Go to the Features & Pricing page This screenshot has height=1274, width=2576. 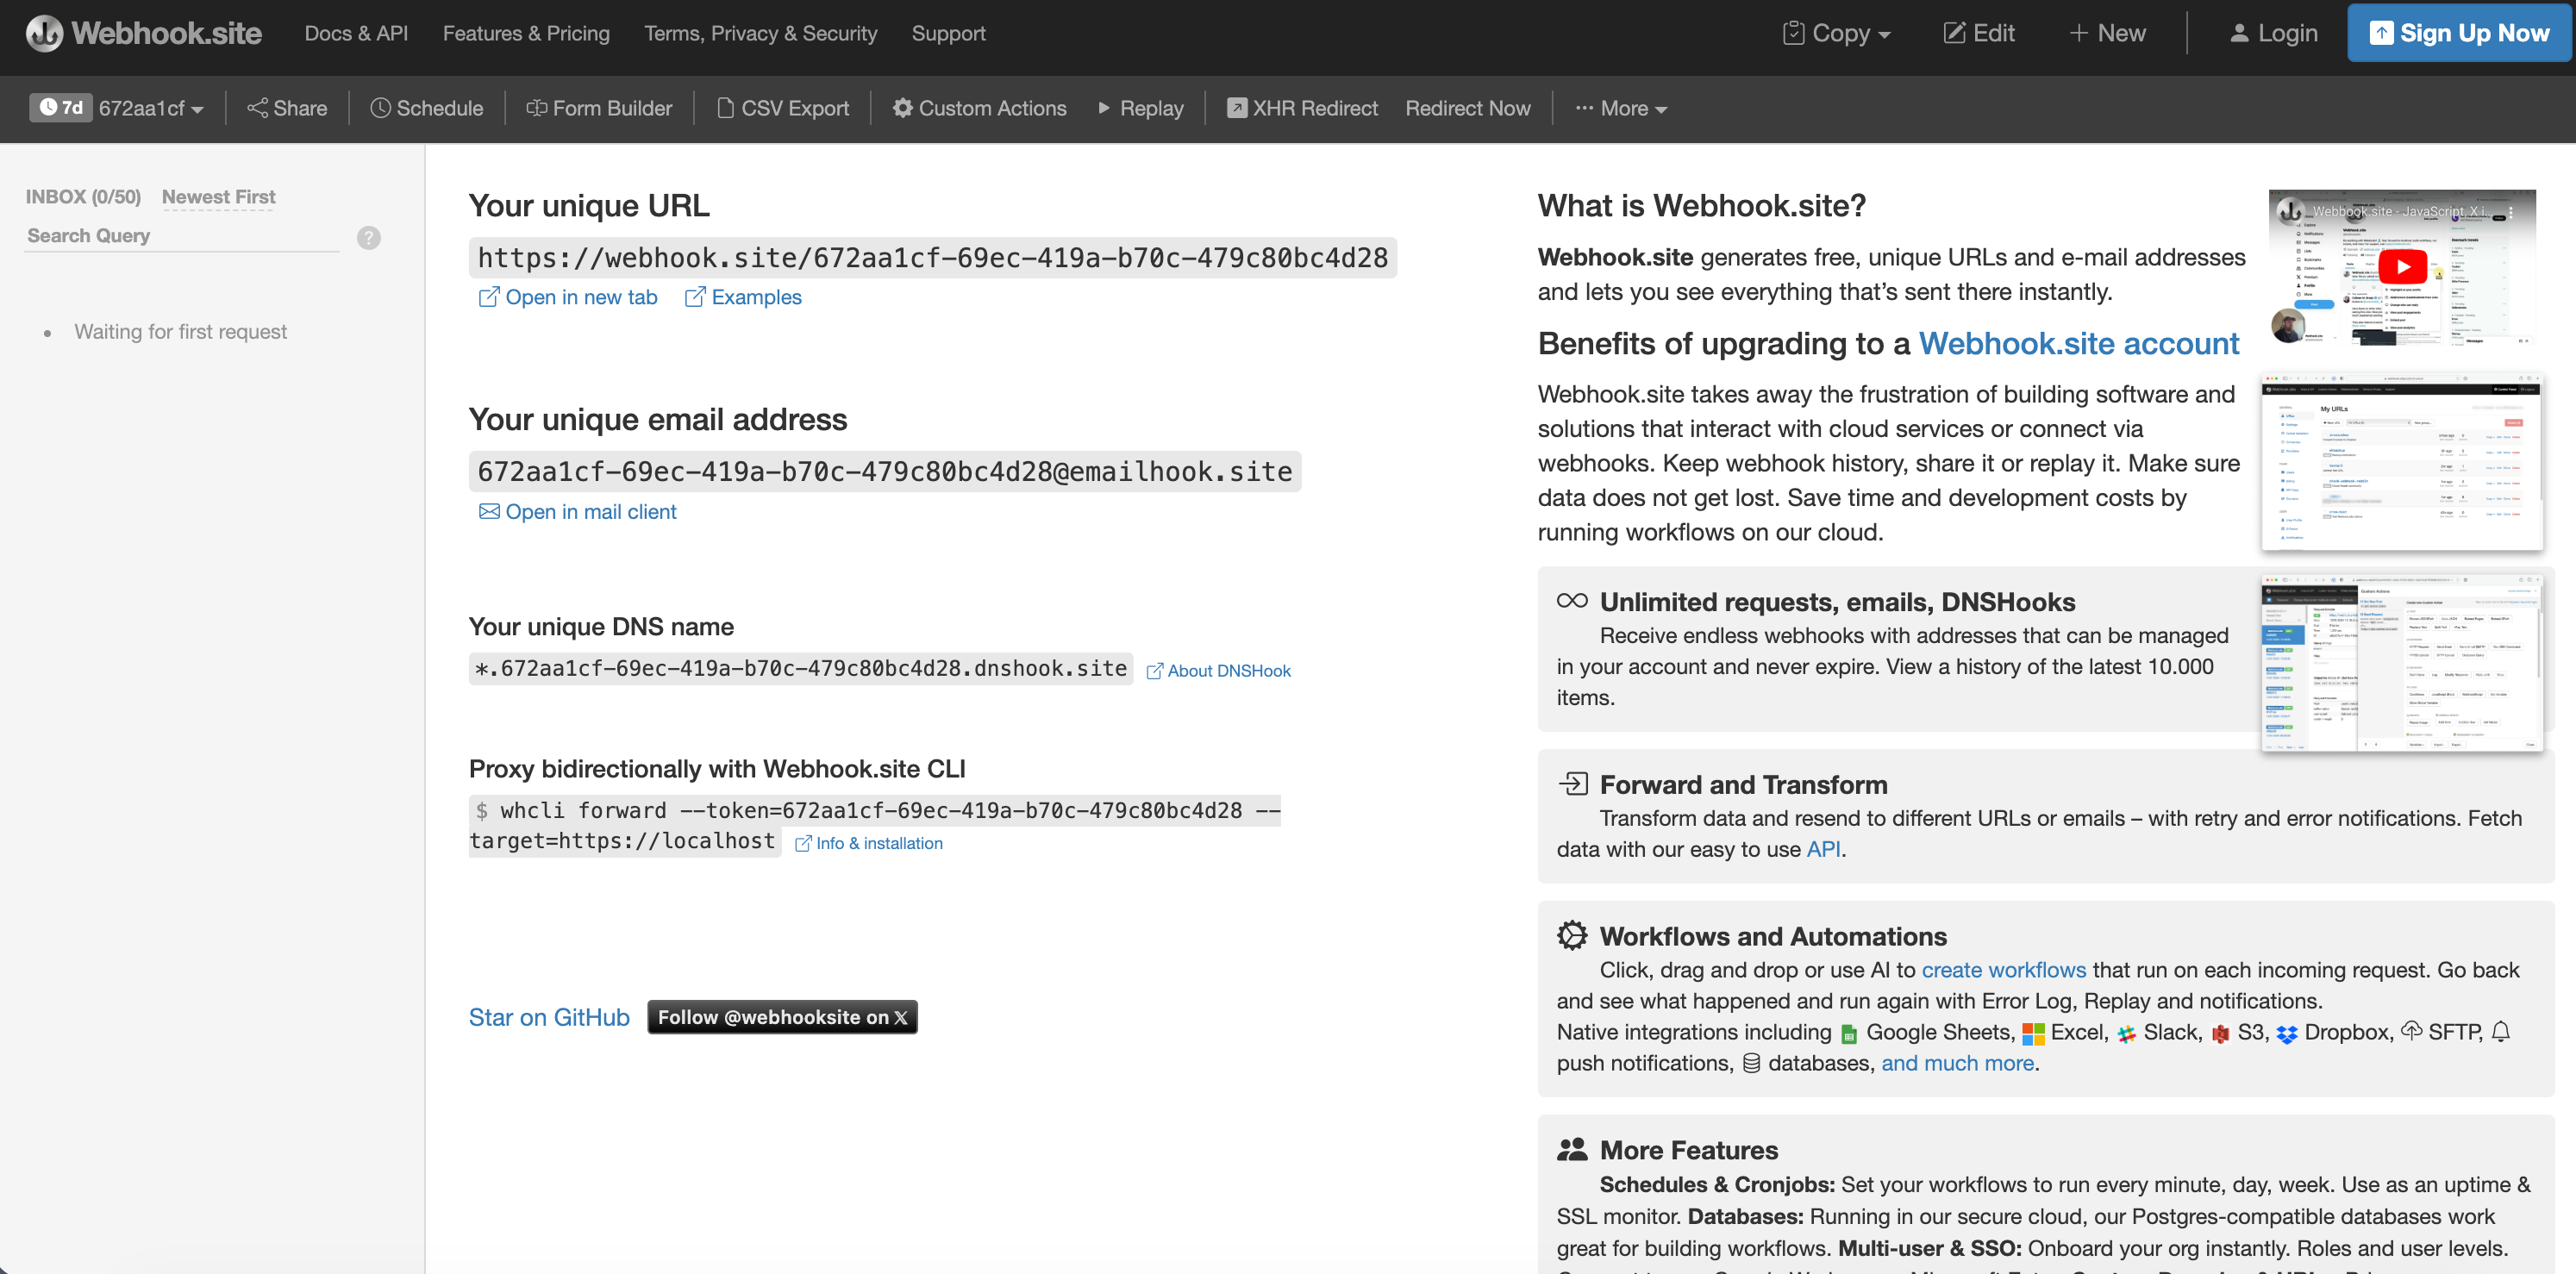pyautogui.click(x=526, y=33)
